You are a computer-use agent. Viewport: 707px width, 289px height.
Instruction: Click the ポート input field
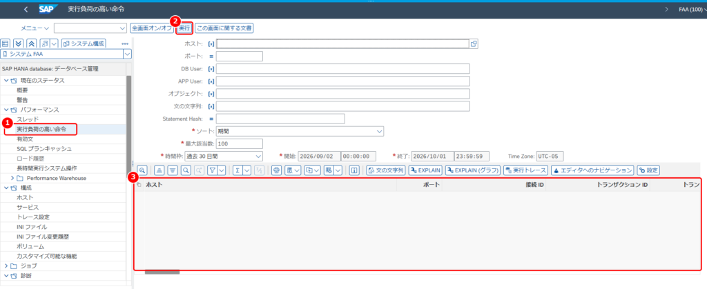coord(240,57)
